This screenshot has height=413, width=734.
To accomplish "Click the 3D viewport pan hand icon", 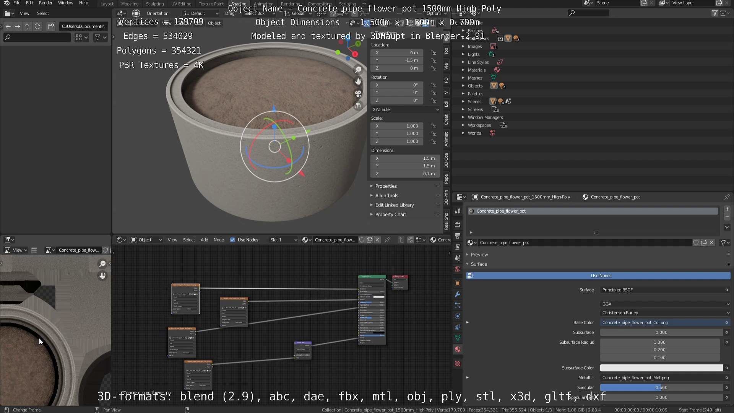I will click(x=358, y=81).
